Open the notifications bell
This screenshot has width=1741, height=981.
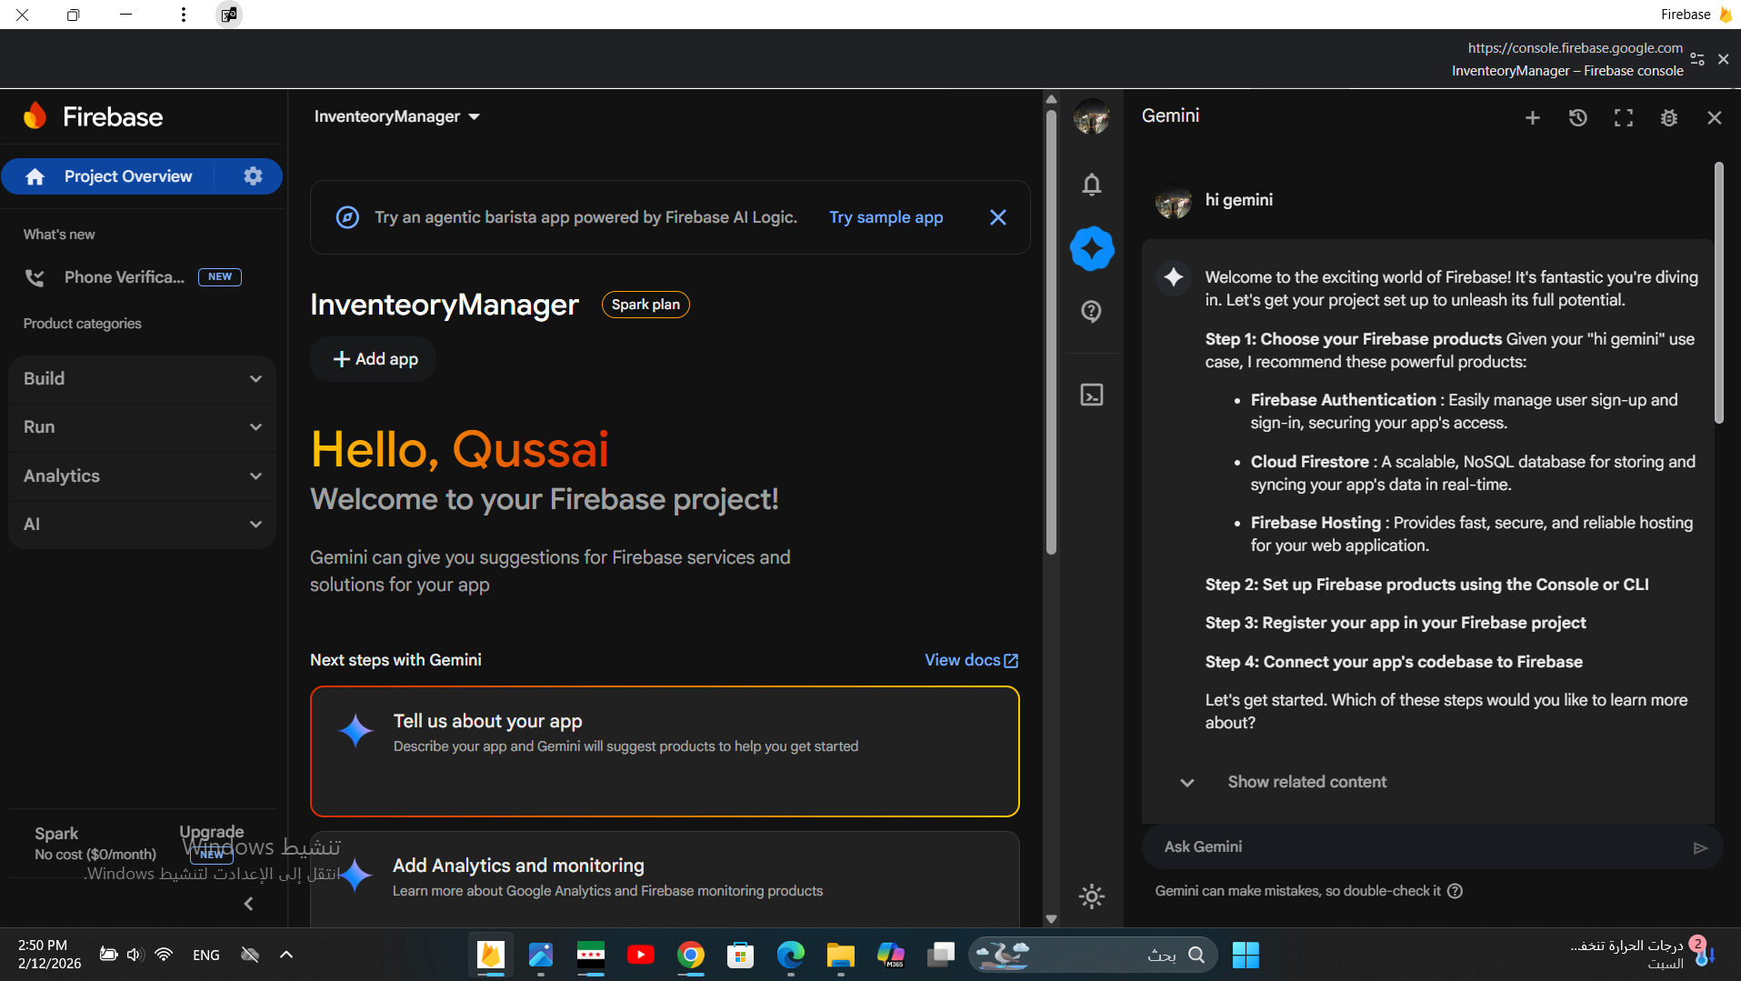click(1091, 185)
